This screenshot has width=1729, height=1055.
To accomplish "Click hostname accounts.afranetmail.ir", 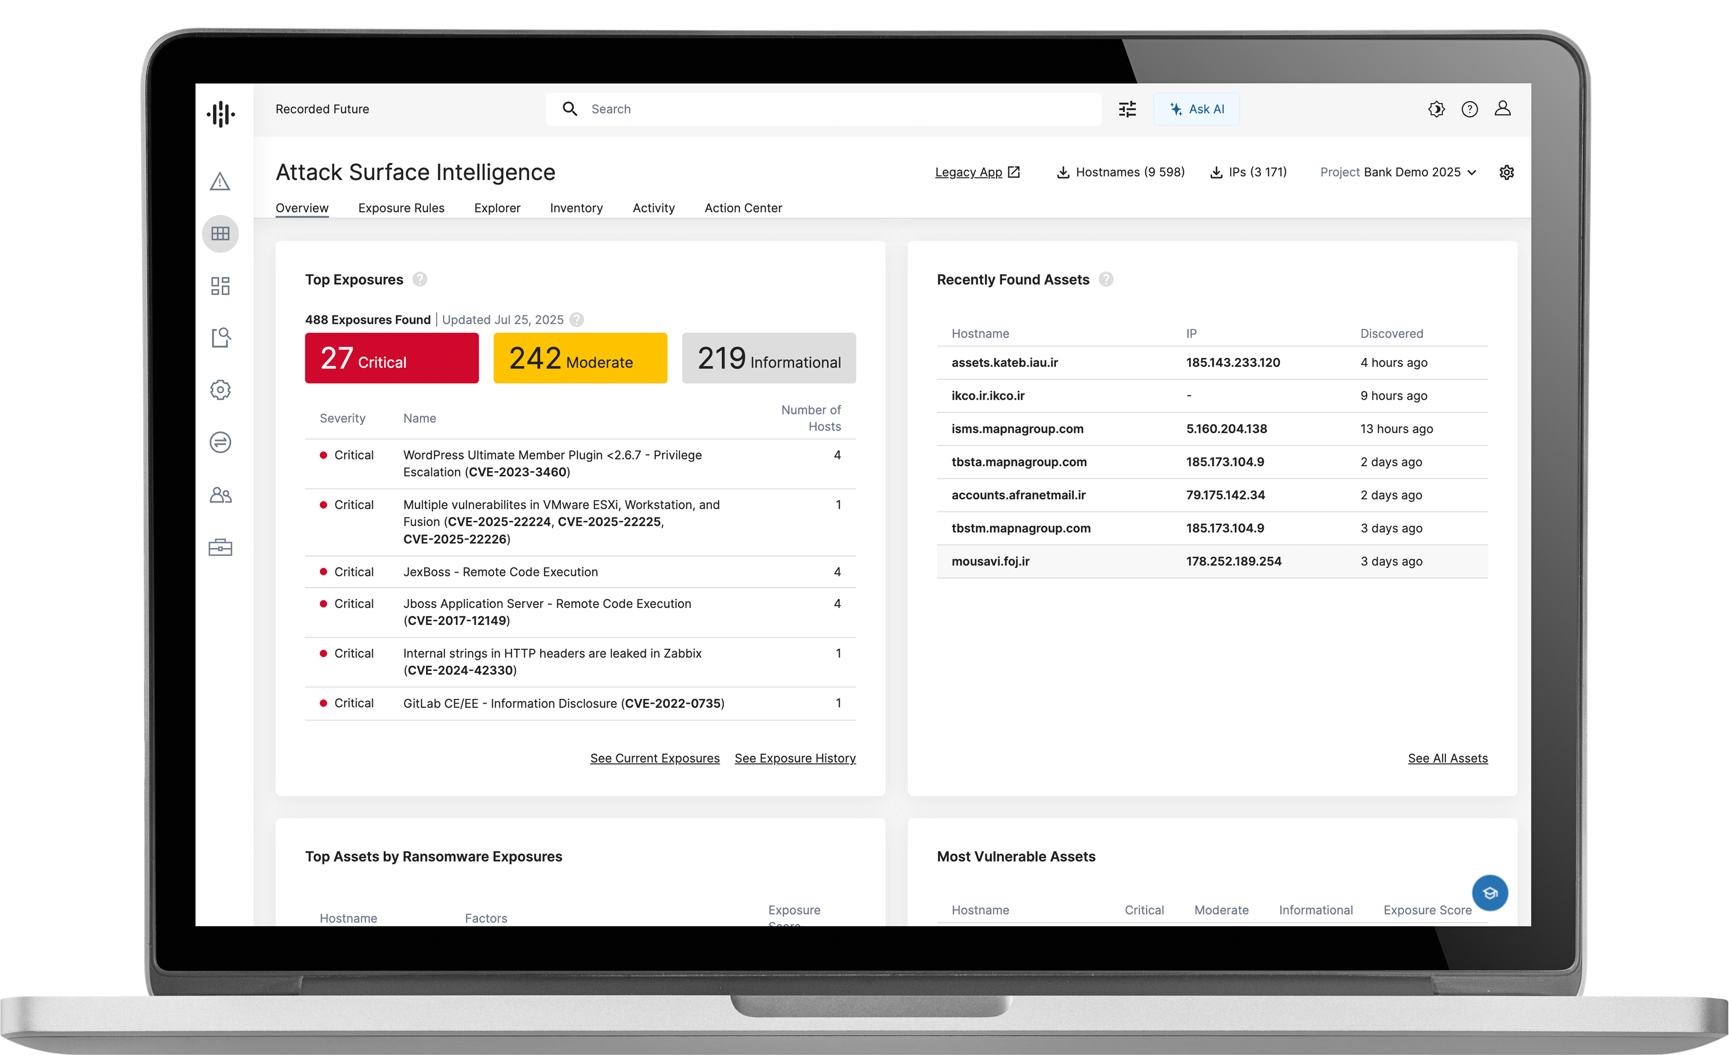I will (1018, 495).
